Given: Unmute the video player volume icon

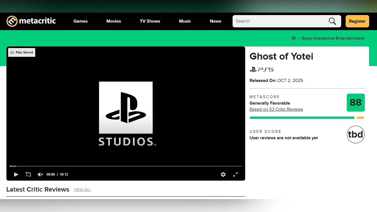Looking at the screenshot, I should [x=40, y=174].
